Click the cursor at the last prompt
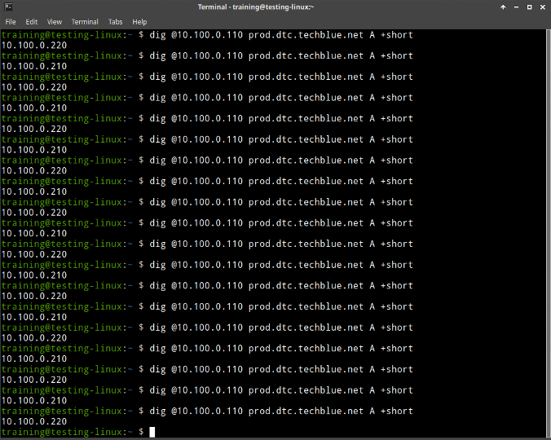 pyautogui.click(x=152, y=433)
